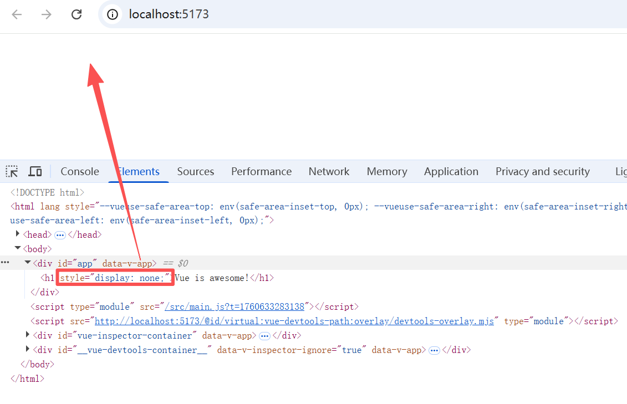The height and width of the screenshot is (404, 627).
Task: Open the devtools-overlay.mjs script link
Action: point(294,321)
